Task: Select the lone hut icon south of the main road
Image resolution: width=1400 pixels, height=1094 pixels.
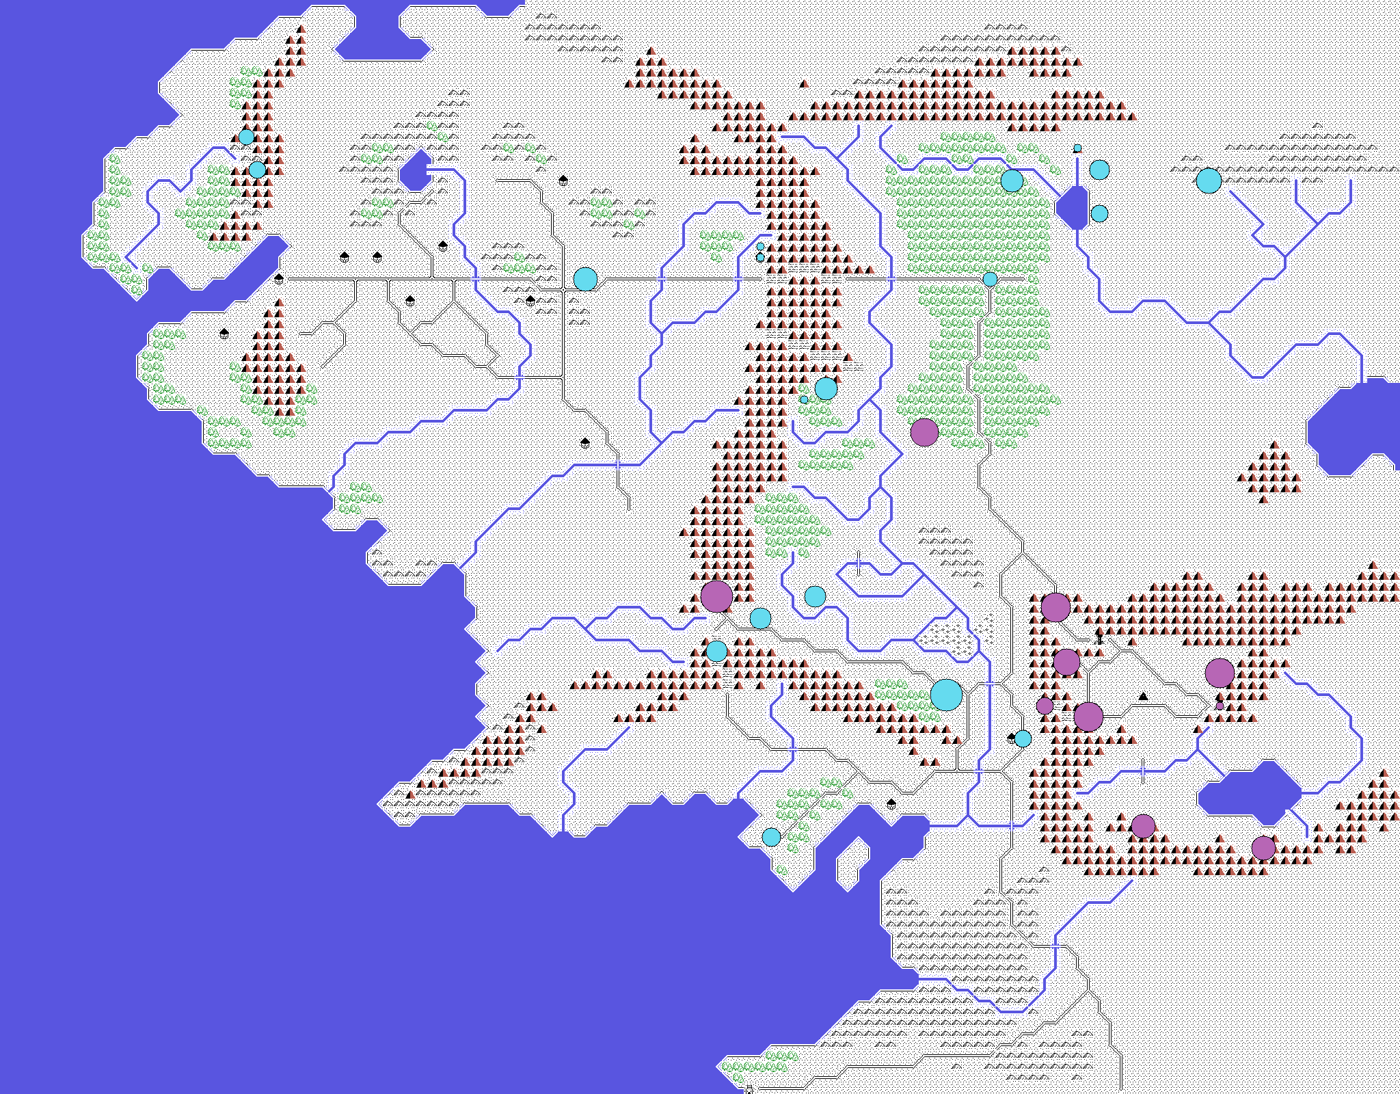Action: (x=584, y=443)
